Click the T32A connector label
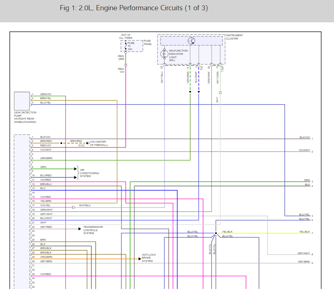The image size is (334, 297). tap(223, 69)
